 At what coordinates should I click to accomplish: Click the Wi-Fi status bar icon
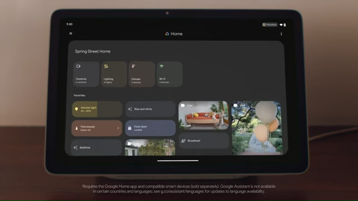tap(281, 25)
